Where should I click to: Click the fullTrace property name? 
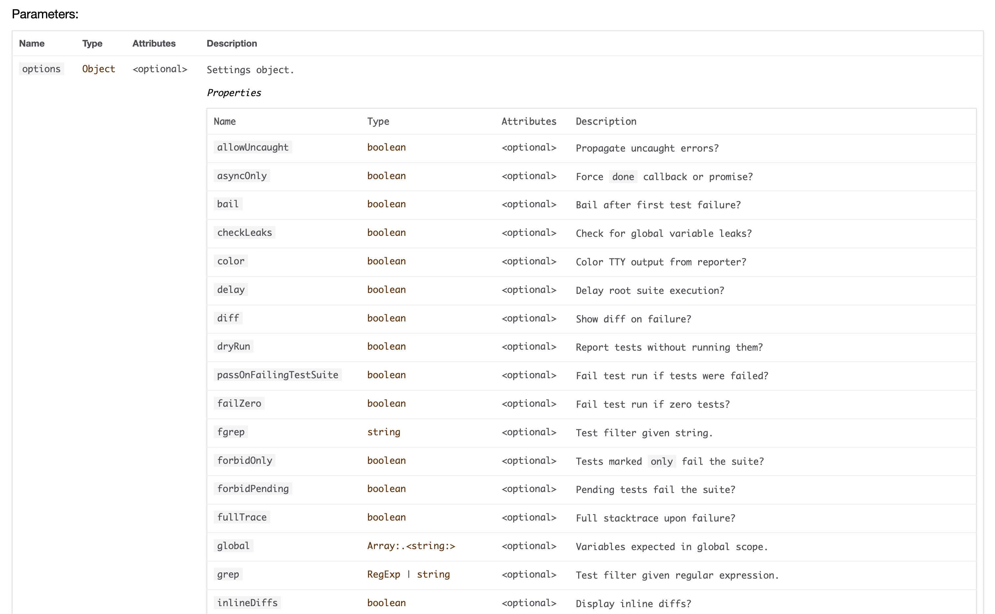point(242,517)
